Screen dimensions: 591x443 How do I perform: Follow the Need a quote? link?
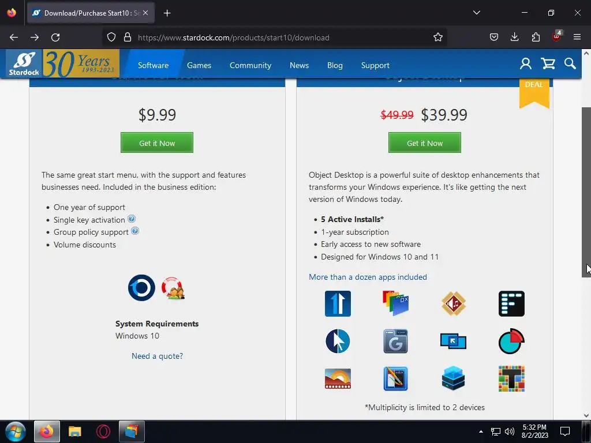click(x=157, y=356)
